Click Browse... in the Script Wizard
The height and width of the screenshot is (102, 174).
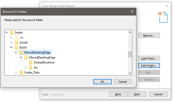point(149,35)
